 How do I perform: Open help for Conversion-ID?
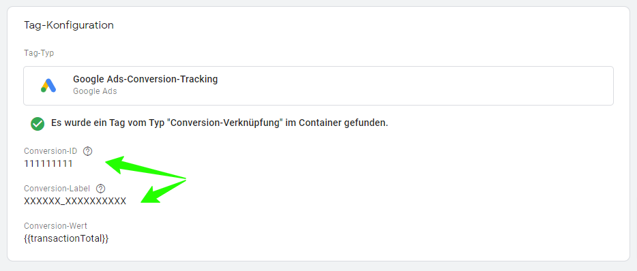click(x=88, y=151)
